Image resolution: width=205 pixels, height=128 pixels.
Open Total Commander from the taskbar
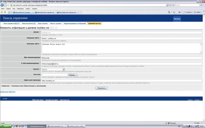[56, 126]
